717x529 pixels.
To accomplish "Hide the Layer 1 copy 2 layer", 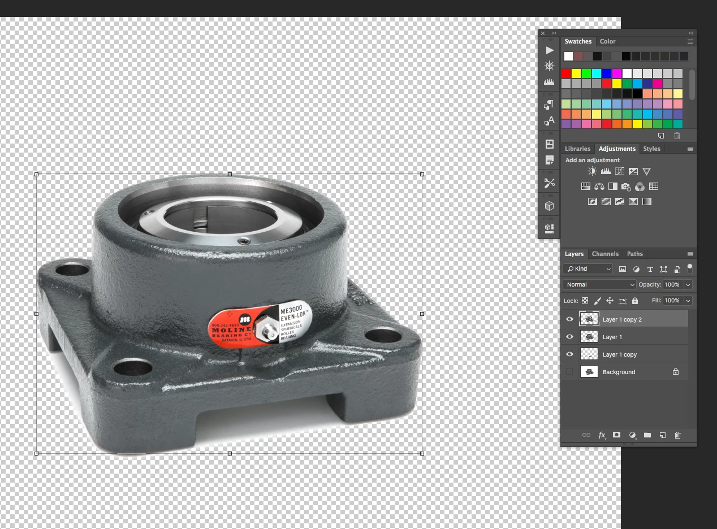I will 569,319.
